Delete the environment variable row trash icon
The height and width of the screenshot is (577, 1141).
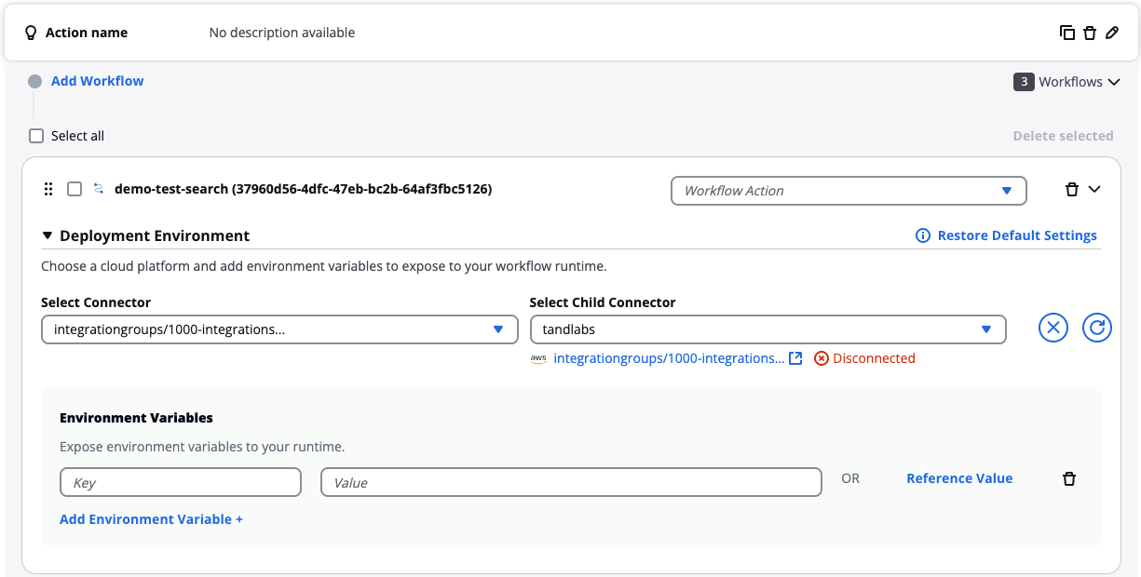coord(1068,477)
